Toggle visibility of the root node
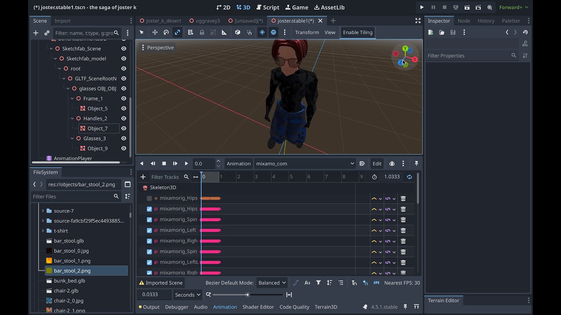 [124, 69]
